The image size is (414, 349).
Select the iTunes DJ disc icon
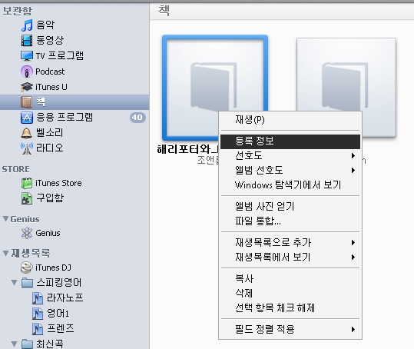[x=26, y=268]
